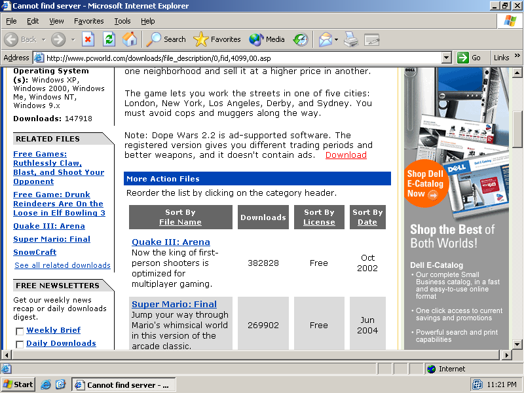The width and height of the screenshot is (524, 393).
Task: Click the Forward arrow toolbar icon
Action: pyautogui.click(x=58, y=39)
